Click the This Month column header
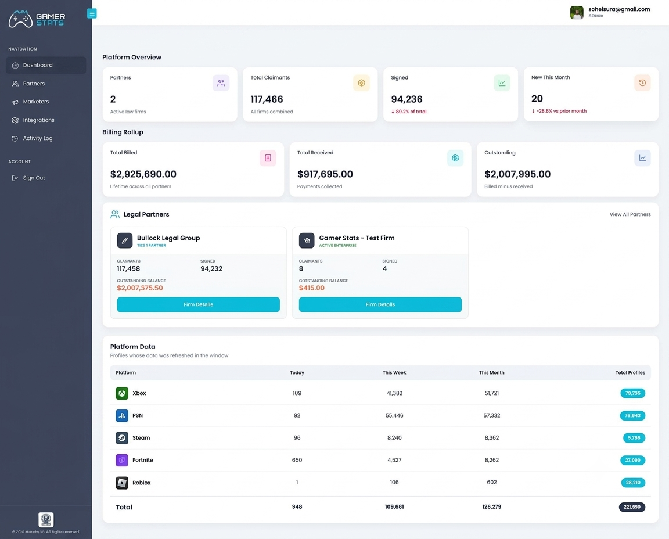The image size is (669, 539). click(491, 372)
